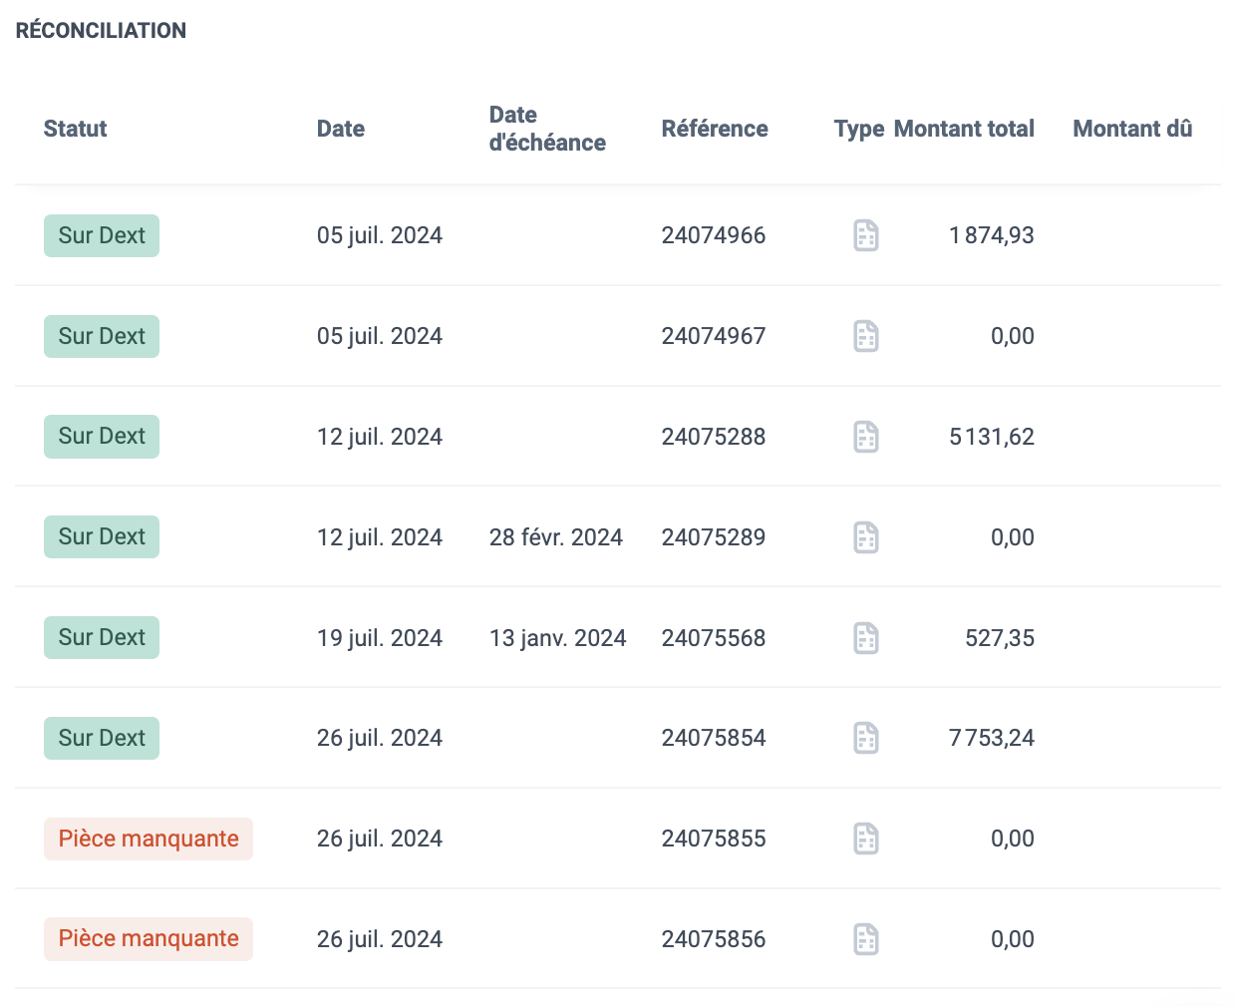
Task: Click the document icon for reference 24075856
Action: (866, 939)
